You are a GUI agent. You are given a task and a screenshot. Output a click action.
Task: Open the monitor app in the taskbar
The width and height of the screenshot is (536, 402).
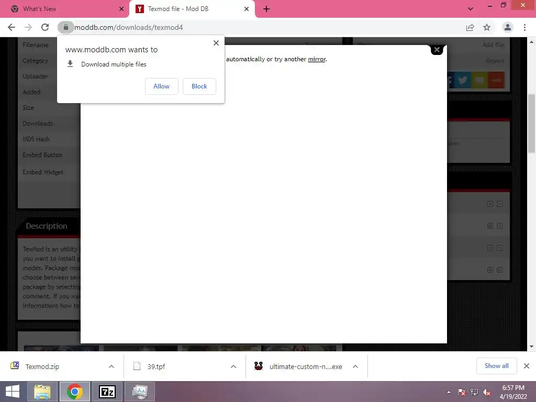[x=140, y=392]
